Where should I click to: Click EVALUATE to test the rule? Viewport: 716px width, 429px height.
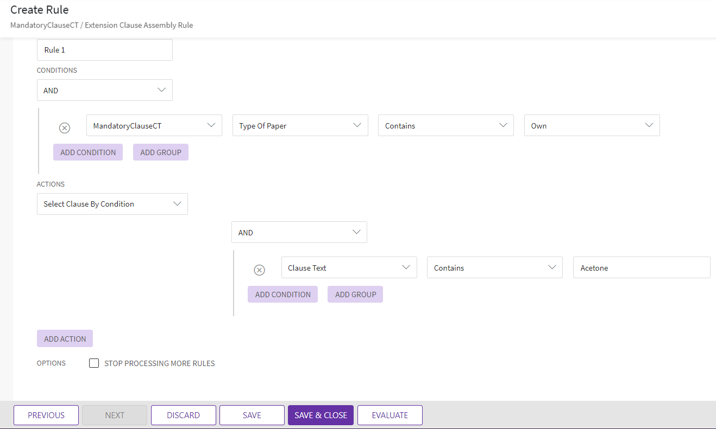390,415
